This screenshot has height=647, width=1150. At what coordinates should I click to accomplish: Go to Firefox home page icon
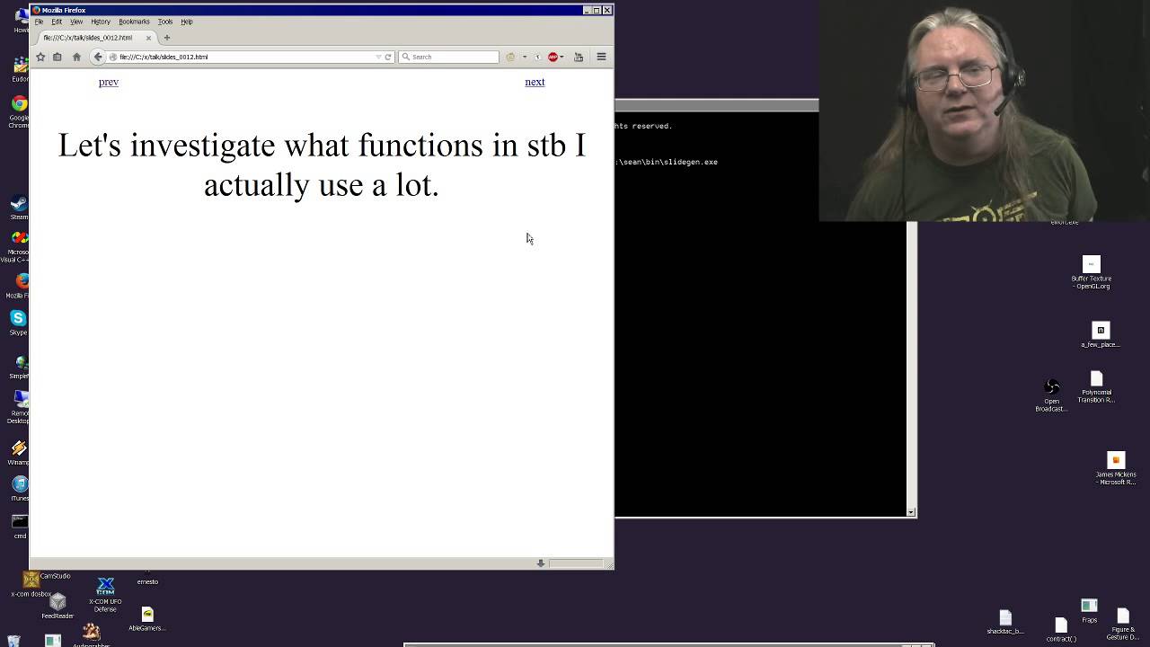pyautogui.click(x=76, y=57)
